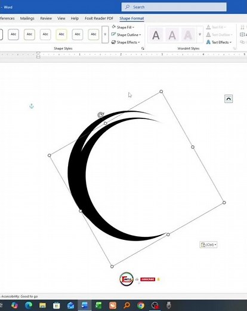Open Google Chrome from taskbar
Viewport: 247px width, 311px height.
[x=141, y=305]
